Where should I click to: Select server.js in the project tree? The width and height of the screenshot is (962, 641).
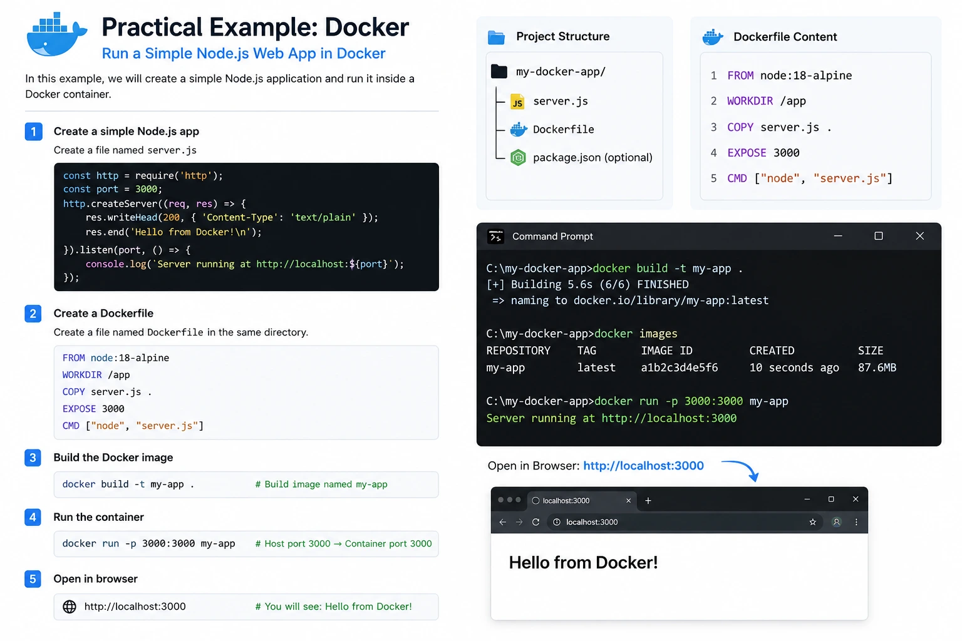pos(561,101)
